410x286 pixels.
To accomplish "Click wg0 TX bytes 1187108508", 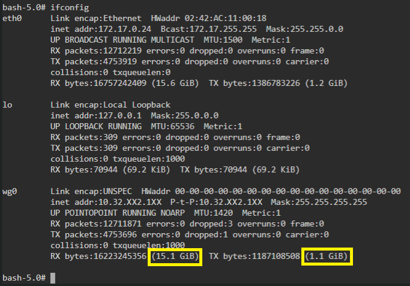I will click(x=255, y=257).
